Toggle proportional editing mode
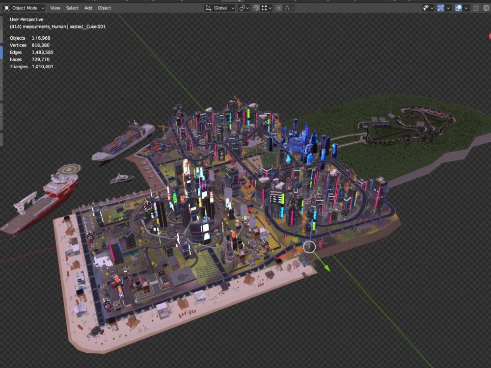The height and width of the screenshot is (368, 491). click(278, 7)
